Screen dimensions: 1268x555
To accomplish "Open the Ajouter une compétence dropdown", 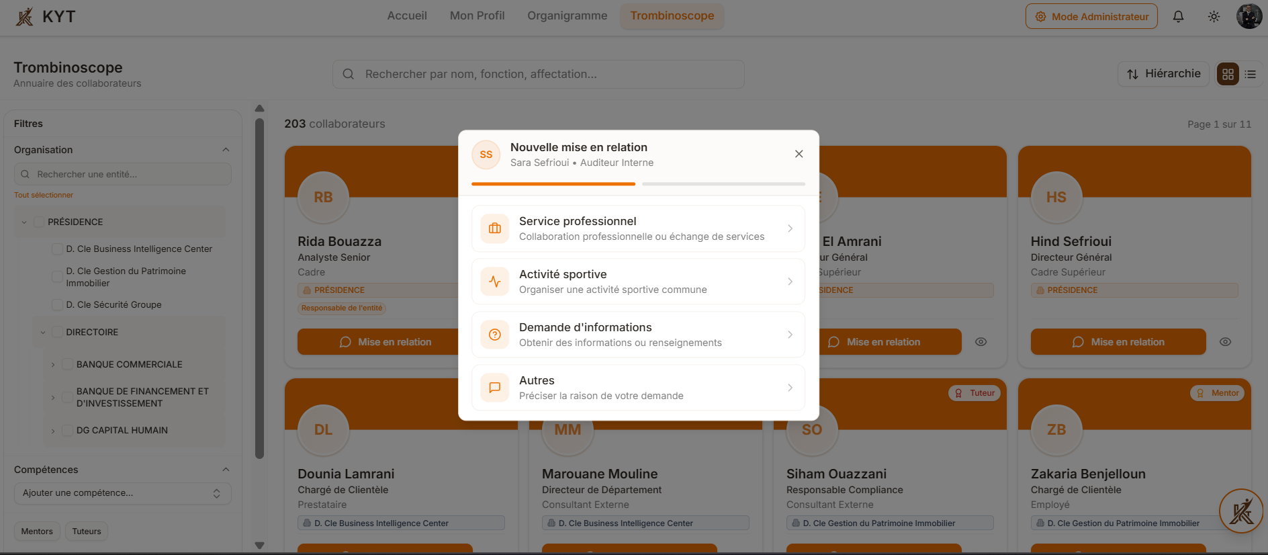I will pos(123,493).
